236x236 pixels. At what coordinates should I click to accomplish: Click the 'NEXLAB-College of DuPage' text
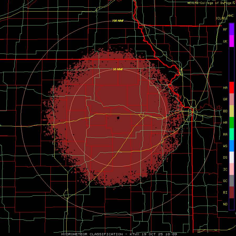pyautogui.click(x=210, y=3)
